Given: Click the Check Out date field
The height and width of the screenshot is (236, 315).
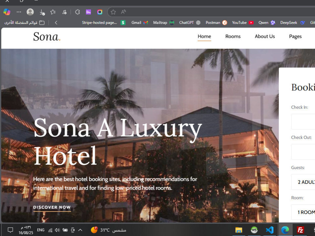Looking at the screenshot, I should tap(303, 152).
